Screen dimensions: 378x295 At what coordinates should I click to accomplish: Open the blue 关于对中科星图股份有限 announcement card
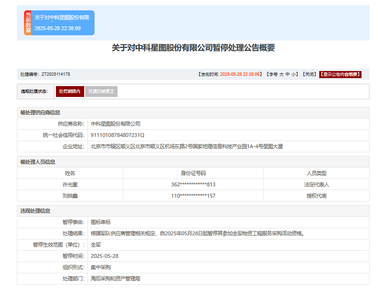point(62,17)
